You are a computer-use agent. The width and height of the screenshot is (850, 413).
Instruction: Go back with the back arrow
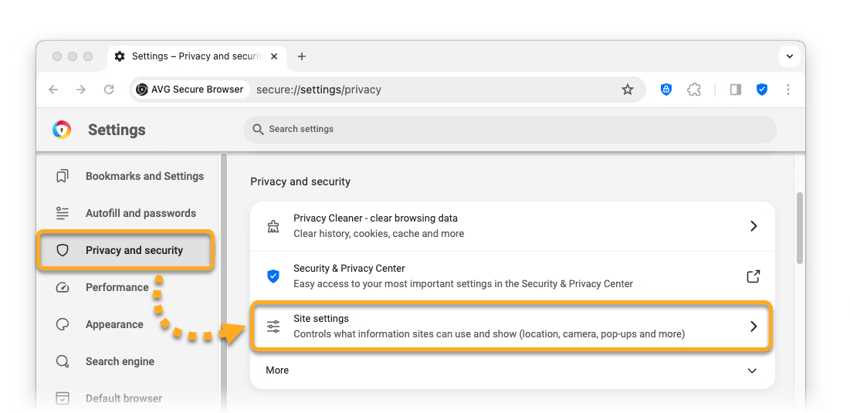pyautogui.click(x=53, y=90)
